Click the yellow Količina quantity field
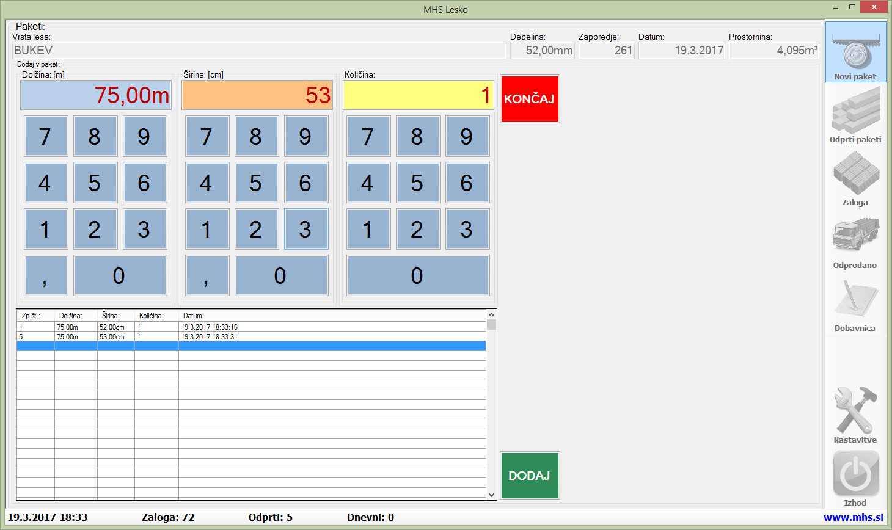This screenshot has height=530, width=892. (x=418, y=95)
